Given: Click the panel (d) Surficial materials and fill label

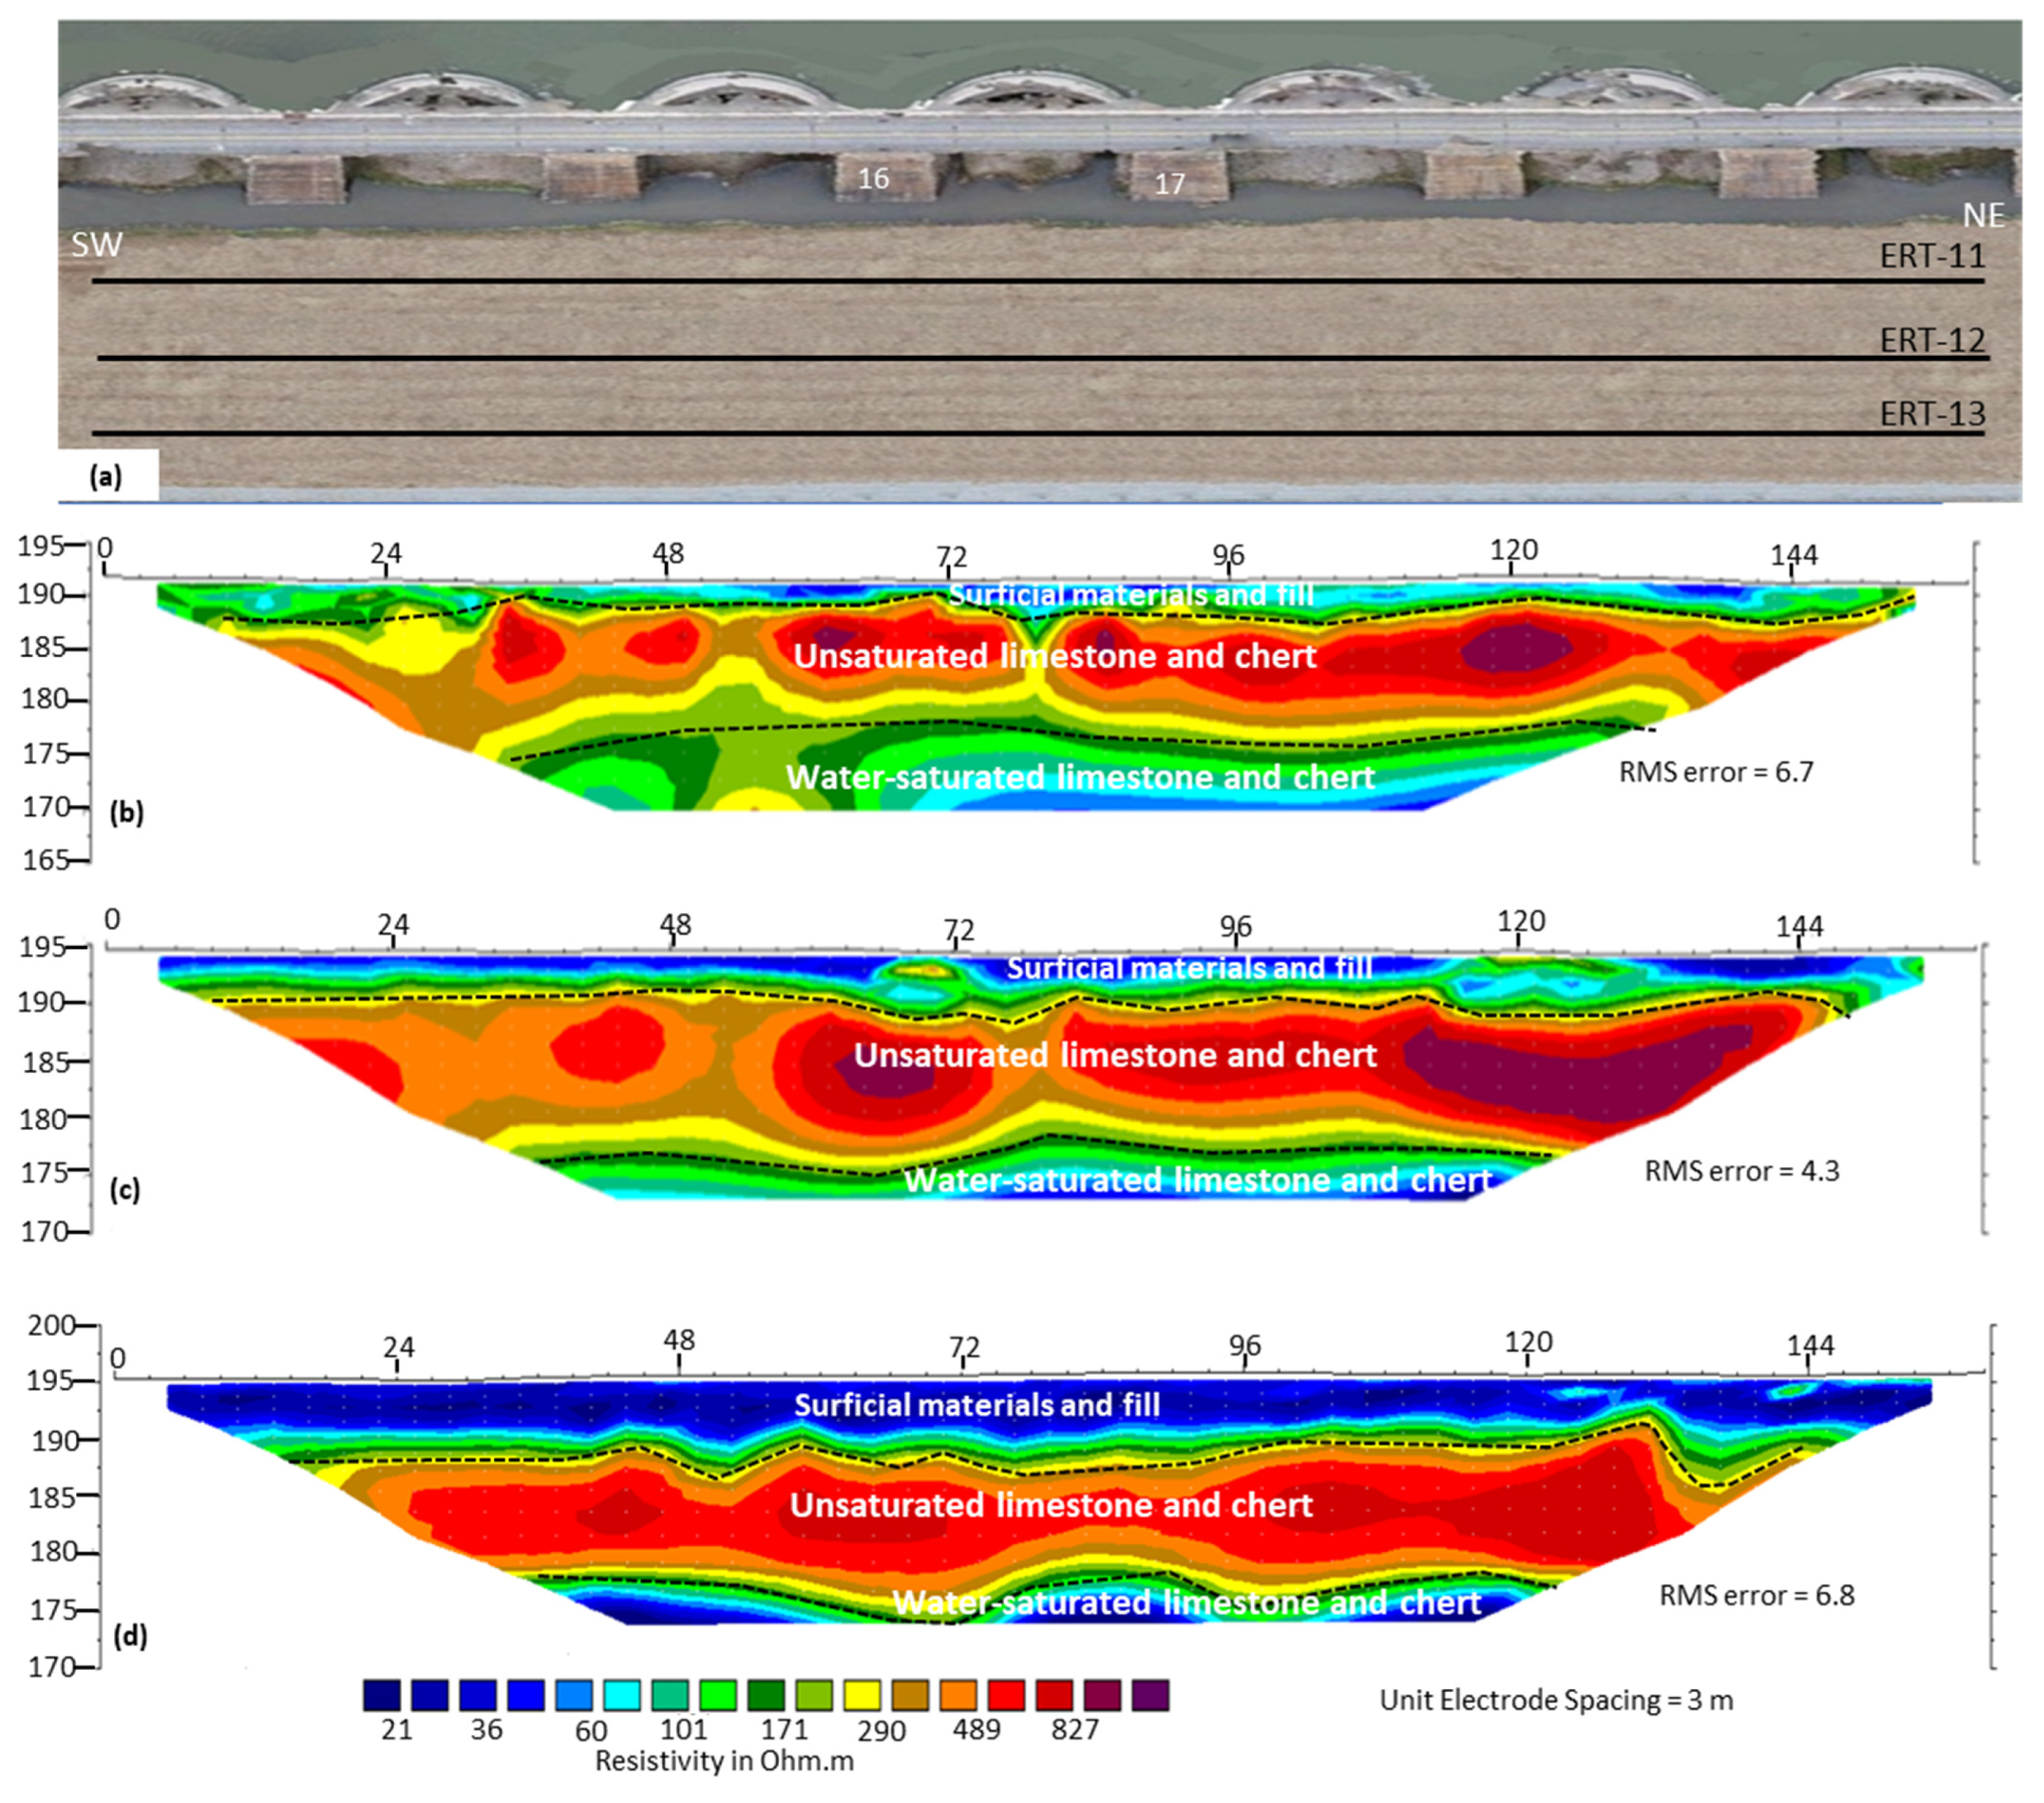Looking at the screenshot, I should tap(977, 1405).
